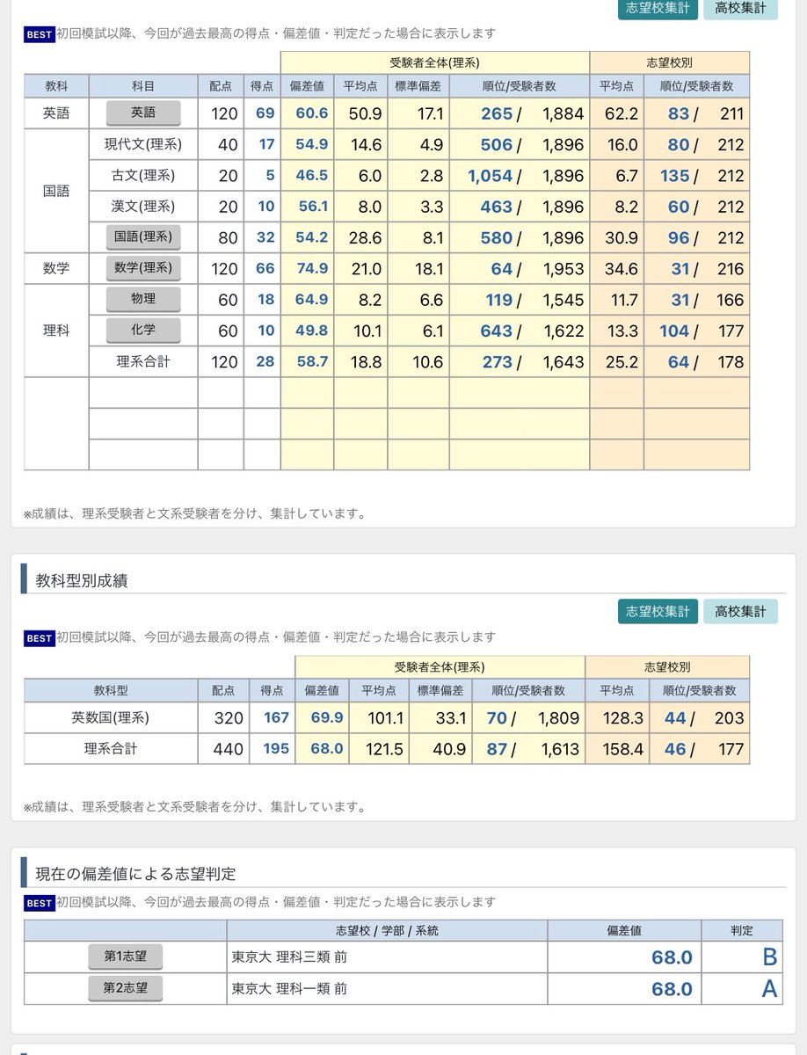Image resolution: width=807 pixels, height=1055 pixels.
Task: Click the 国語(理系) rank value 580
Action: coord(497,237)
